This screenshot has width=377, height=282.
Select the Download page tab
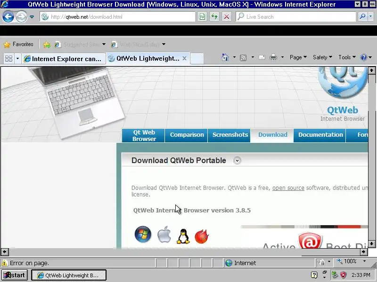pos(272,135)
